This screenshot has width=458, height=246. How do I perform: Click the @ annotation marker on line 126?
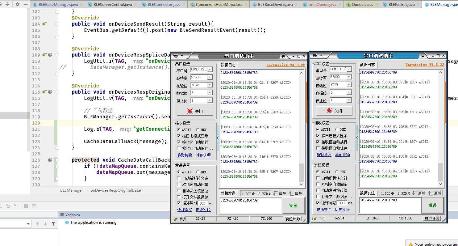click(x=50, y=160)
